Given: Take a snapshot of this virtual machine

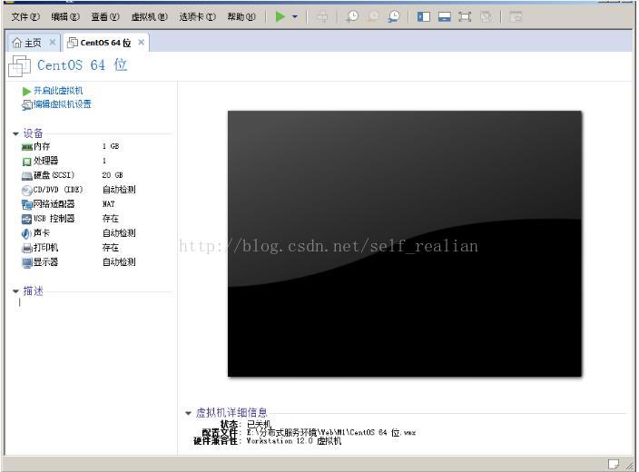Looking at the screenshot, I should coord(351,16).
